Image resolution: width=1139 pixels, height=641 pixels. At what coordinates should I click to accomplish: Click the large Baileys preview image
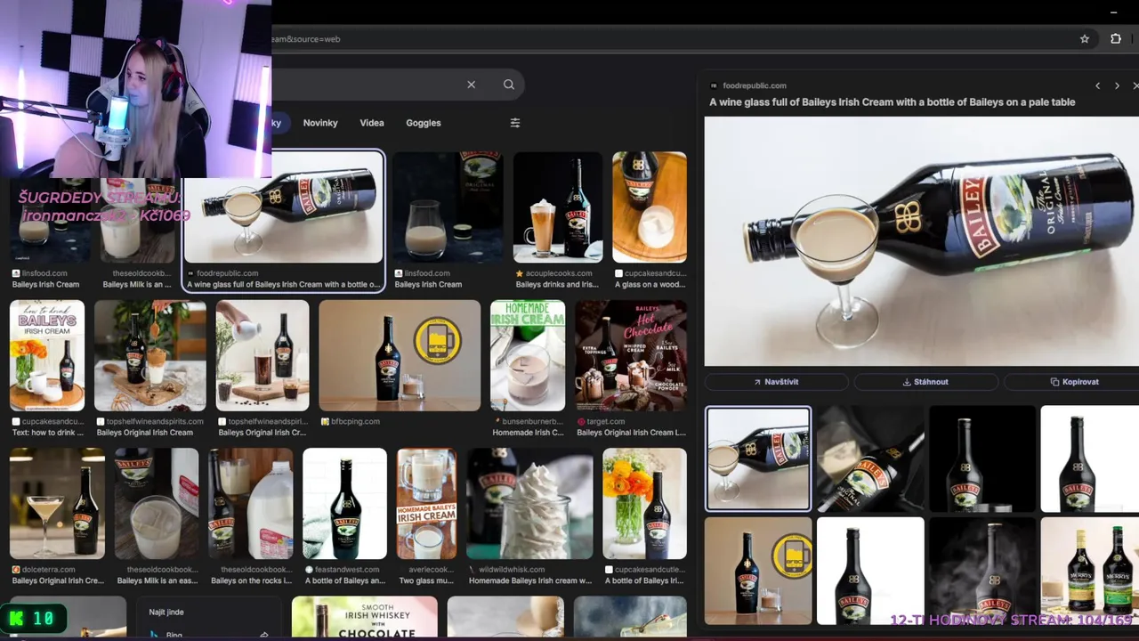921,241
